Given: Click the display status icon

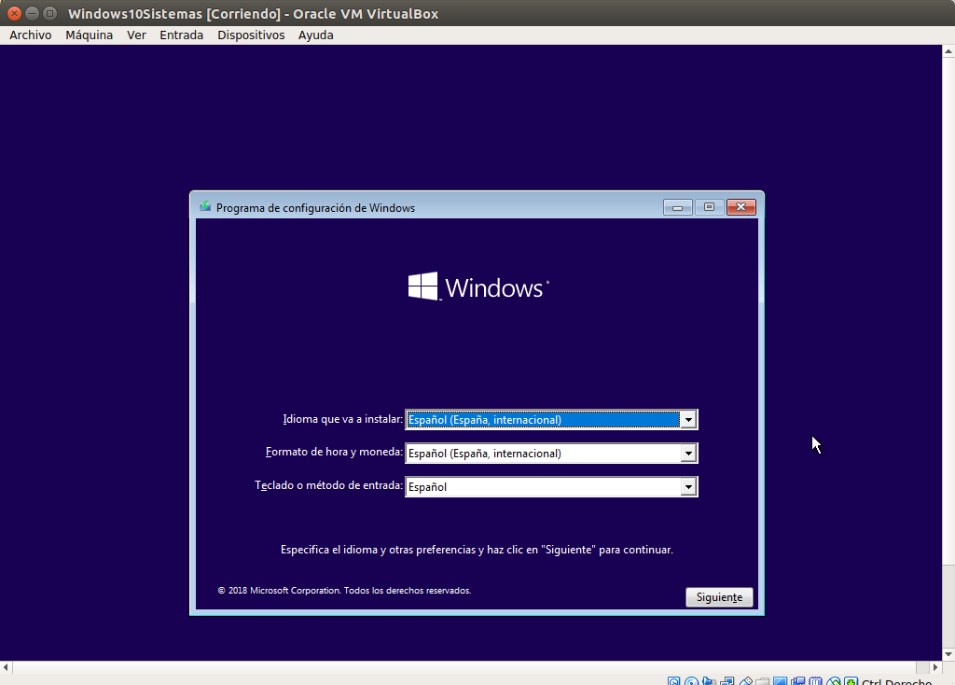Looking at the screenshot, I should coord(781,681).
